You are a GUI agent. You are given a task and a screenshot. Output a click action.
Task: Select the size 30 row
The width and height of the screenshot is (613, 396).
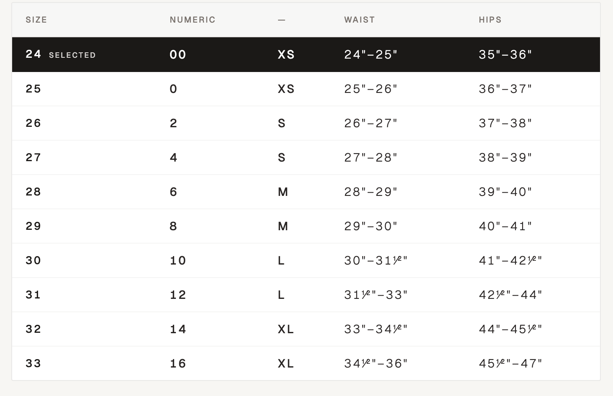coord(306,260)
